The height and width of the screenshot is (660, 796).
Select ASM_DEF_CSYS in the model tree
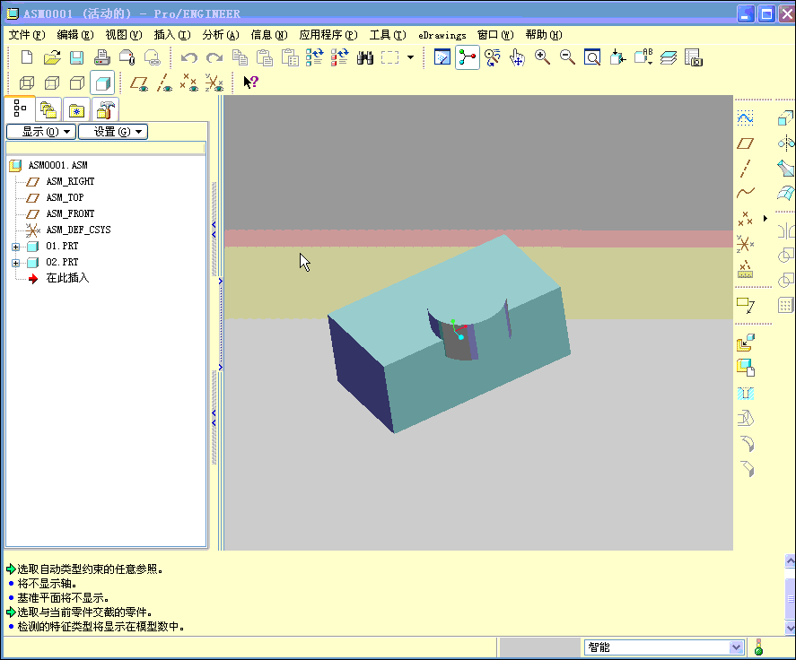[78, 230]
